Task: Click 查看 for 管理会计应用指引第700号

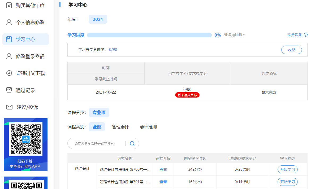Action: [163, 169]
